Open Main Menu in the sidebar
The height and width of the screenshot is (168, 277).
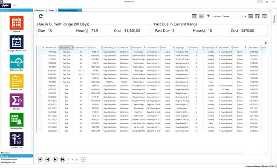click(x=17, y=153)
